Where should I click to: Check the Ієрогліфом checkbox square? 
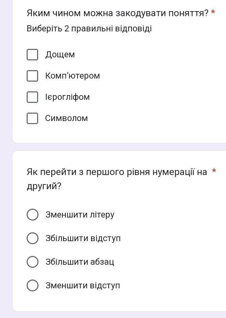tap(32, 97)
